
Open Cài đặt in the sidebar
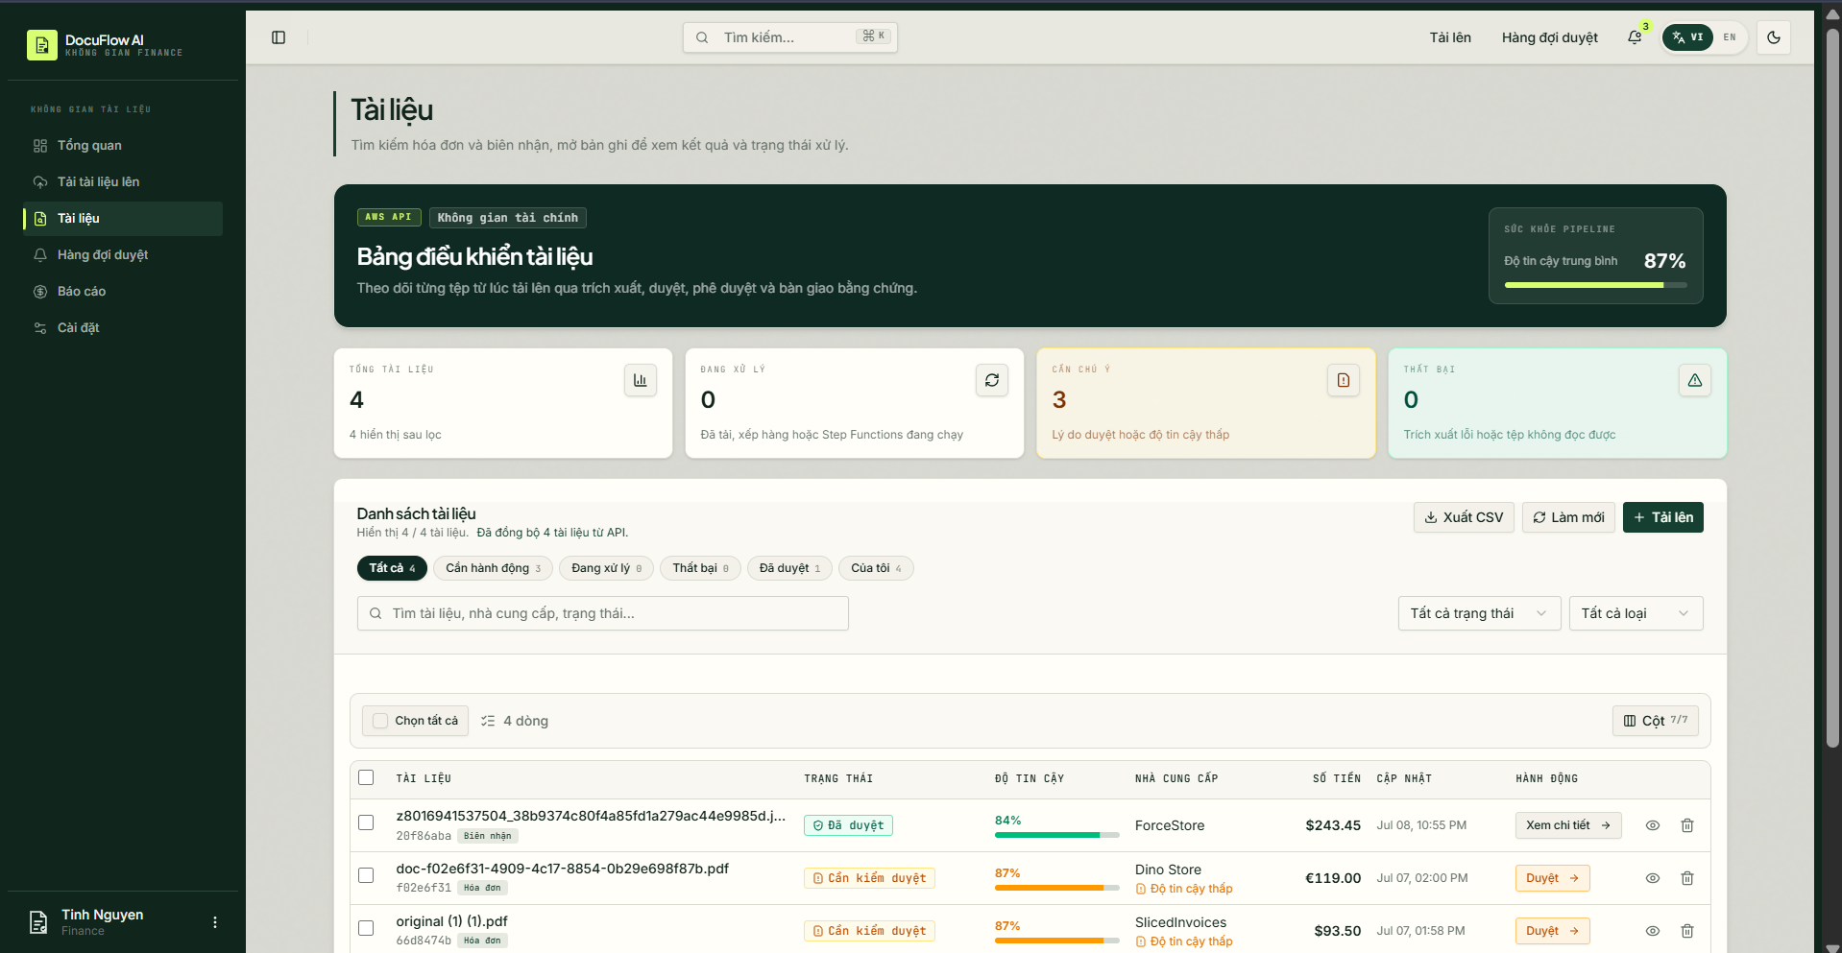click(123, 328)
